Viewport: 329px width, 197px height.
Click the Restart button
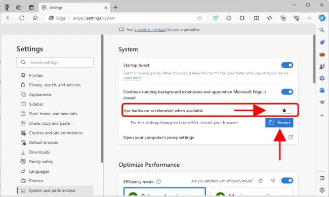[x=279, y=123]
